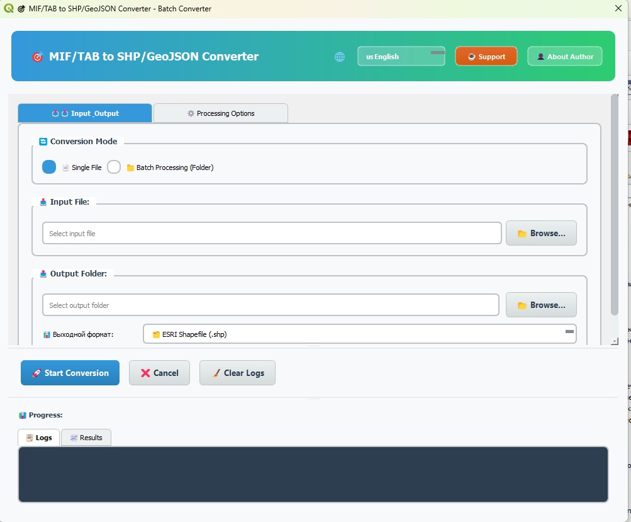This screenshot has width=631, height=522.
Task: Click the Output Folder section icon
Action: [43, 273]
